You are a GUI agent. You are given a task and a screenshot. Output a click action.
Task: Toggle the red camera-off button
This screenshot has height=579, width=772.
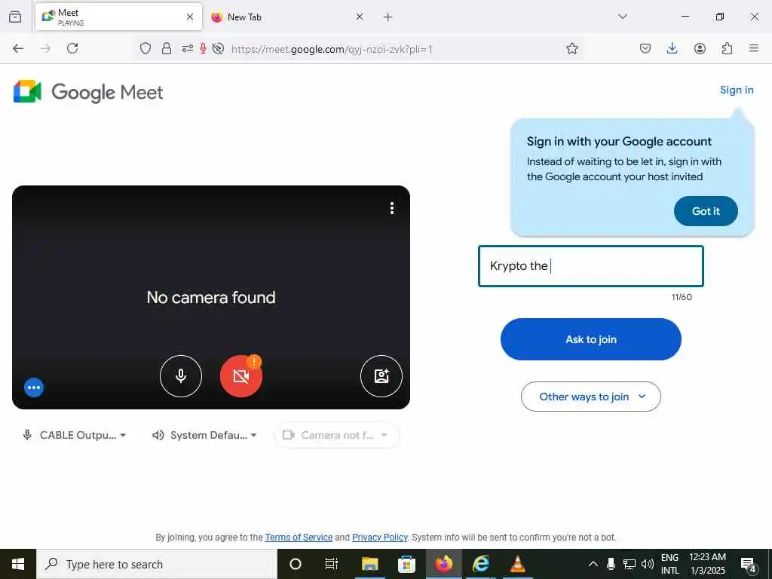[240, 376]
